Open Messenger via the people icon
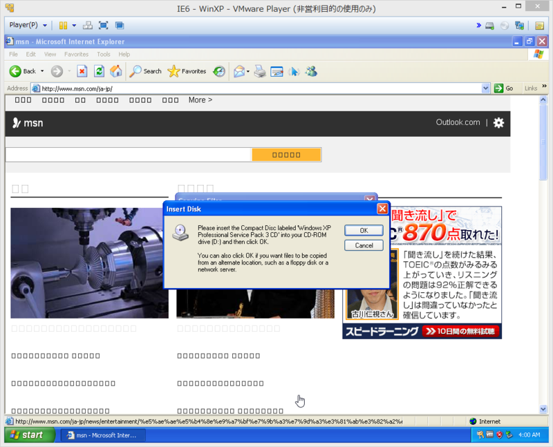 point(312,72)
